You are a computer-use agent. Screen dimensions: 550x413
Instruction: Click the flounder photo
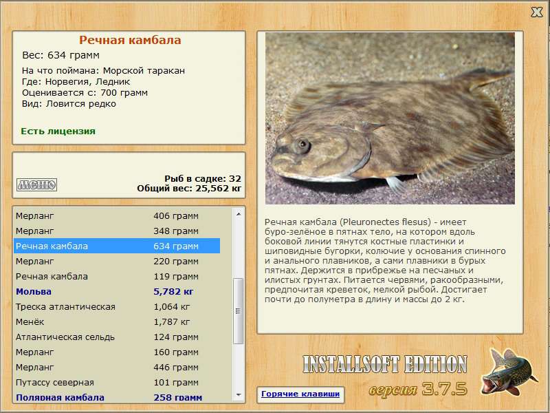[x=390, y=118]
